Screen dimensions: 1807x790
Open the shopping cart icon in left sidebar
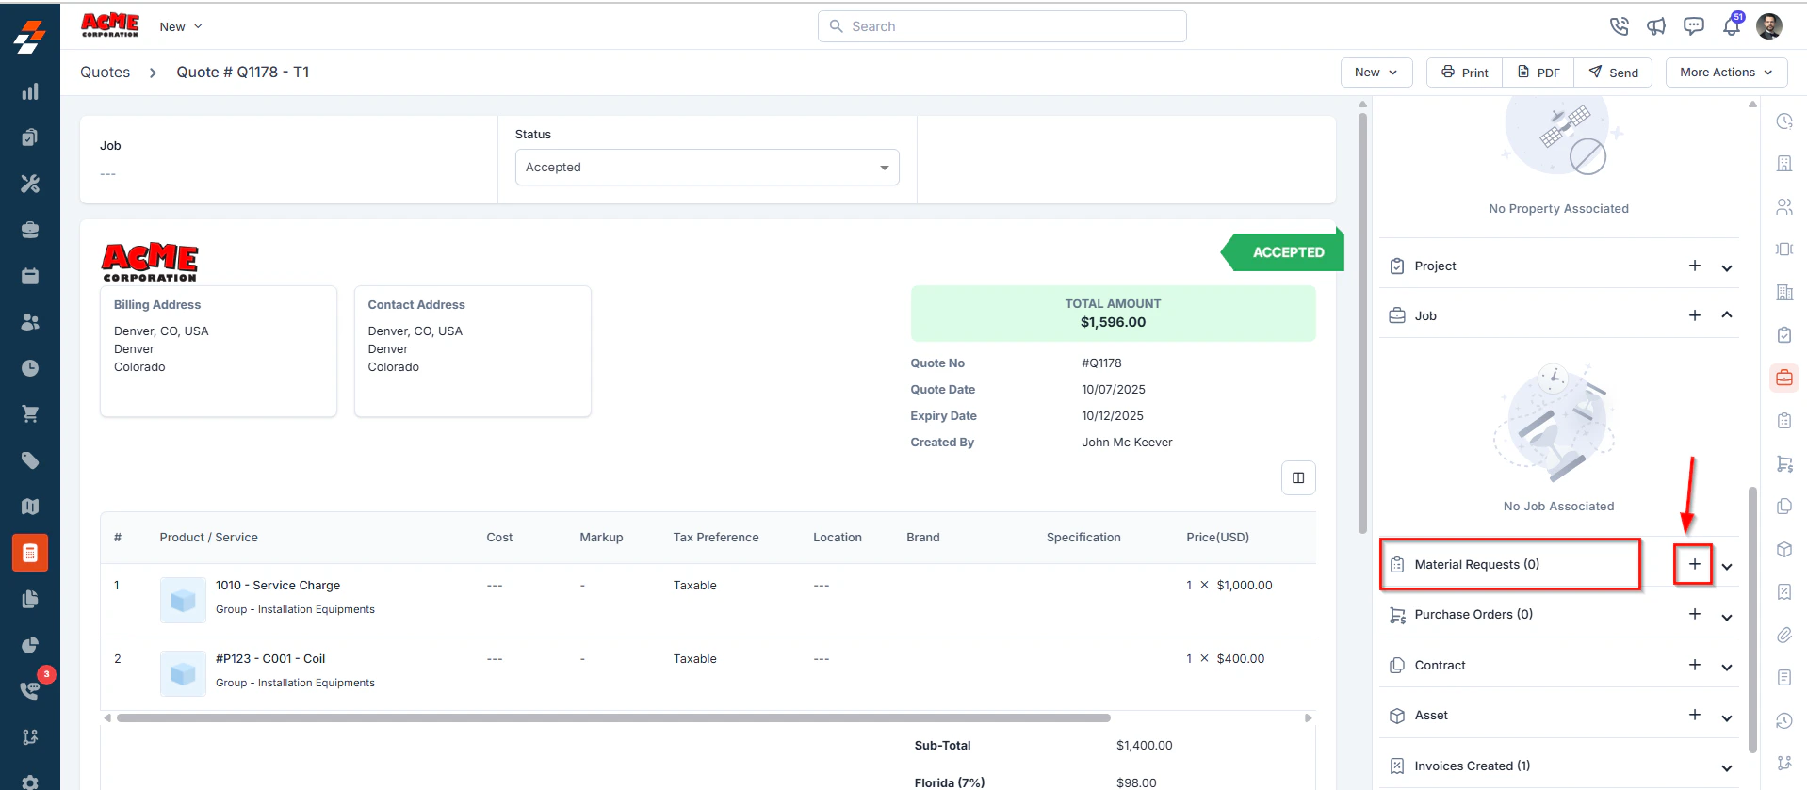pos(30,414)
